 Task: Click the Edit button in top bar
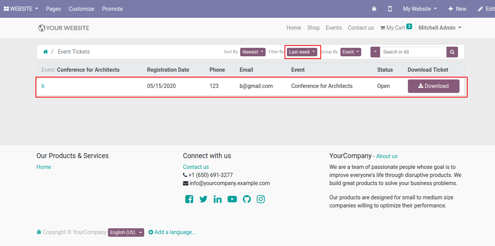pyautogui.click(x=486, y=8)
